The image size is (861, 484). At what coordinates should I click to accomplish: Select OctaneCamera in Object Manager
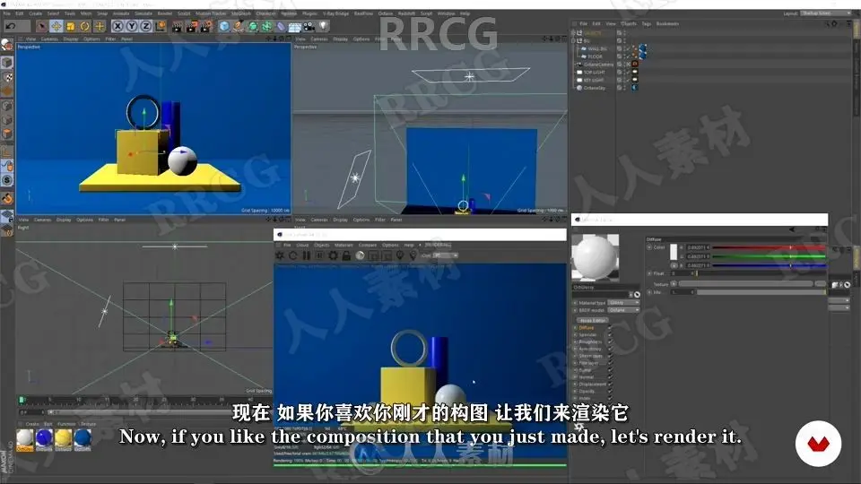pos(598,65)
